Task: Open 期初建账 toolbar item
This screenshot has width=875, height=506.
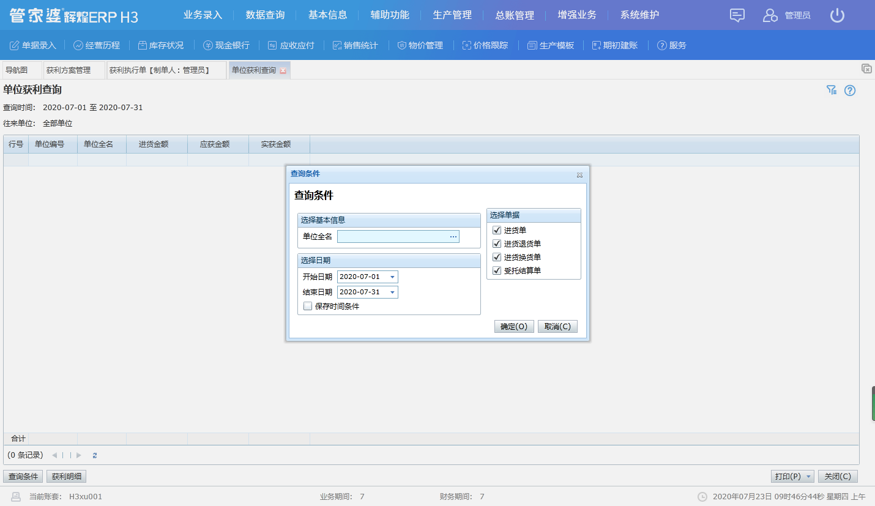Action: point(615,45)
